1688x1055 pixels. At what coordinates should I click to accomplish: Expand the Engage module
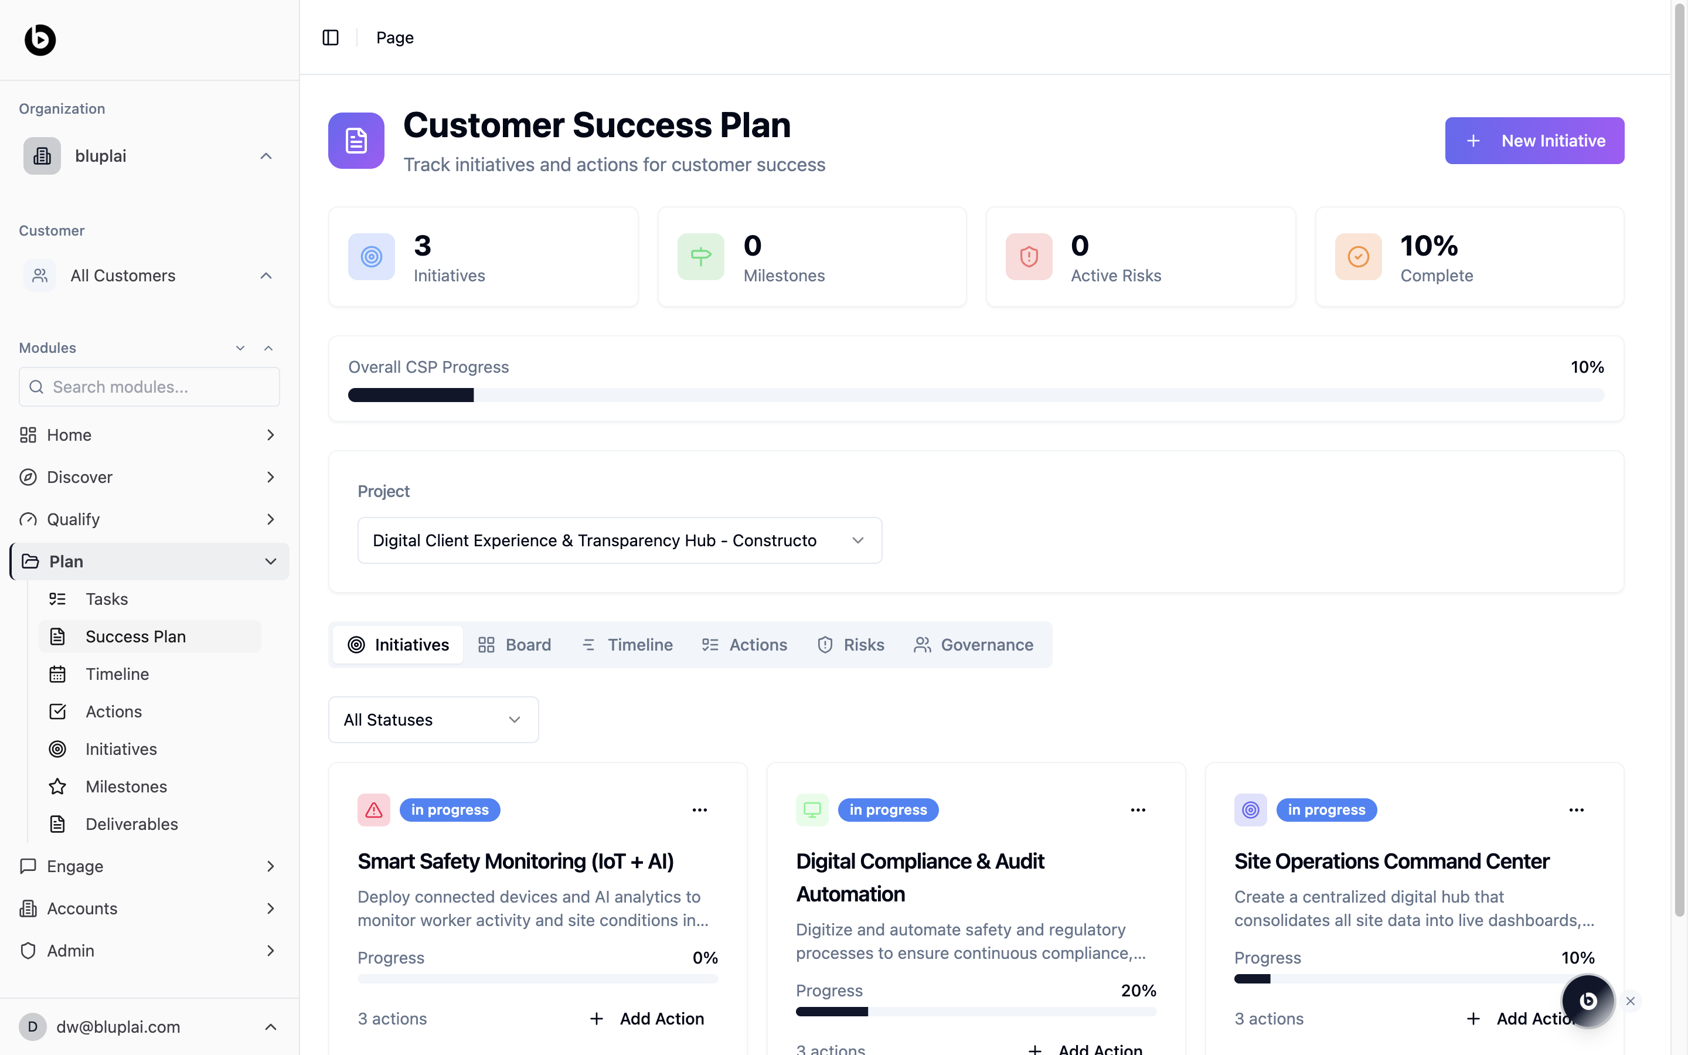coord(148,867)
